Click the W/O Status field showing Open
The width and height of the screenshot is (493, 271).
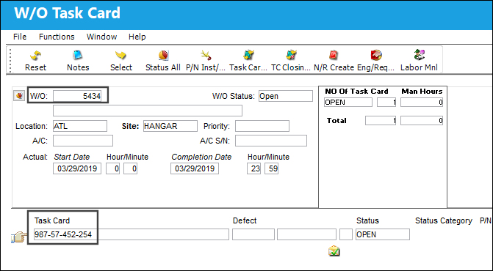point(286,96)
